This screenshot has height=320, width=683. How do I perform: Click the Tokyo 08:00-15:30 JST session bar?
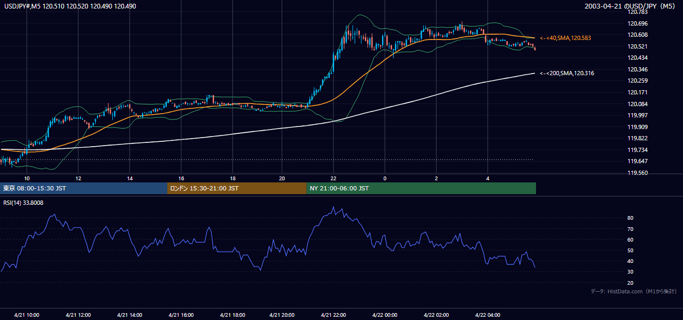[84, 188]
